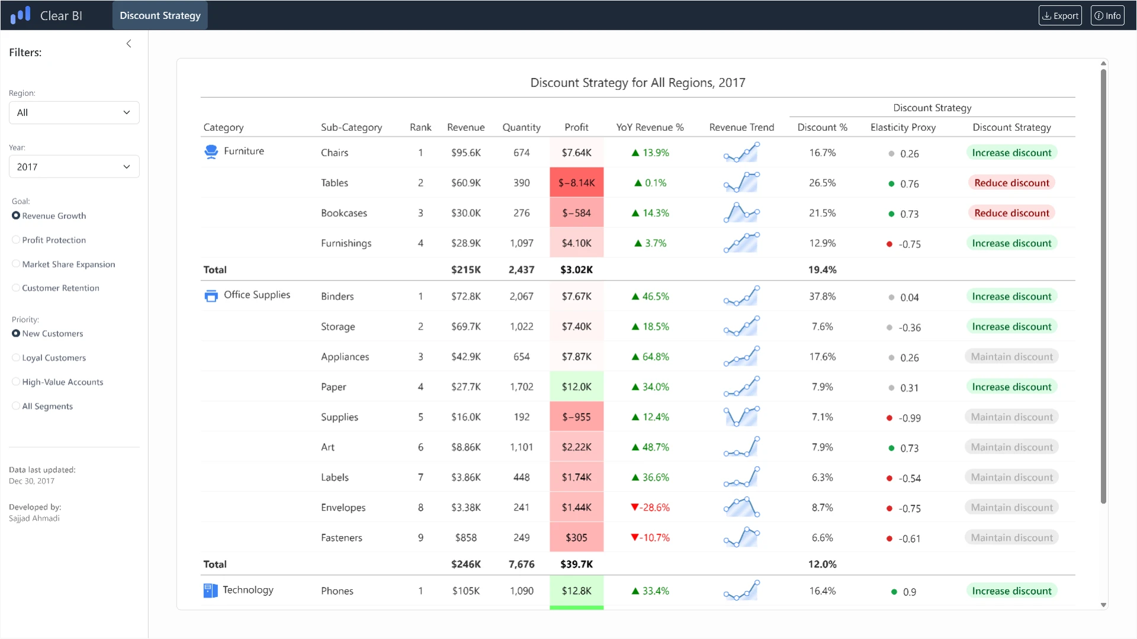The width and height of the screenshot is (1137, 639).
Task: Click the Paper revenue trend sparkline
Action: point(741,387)
